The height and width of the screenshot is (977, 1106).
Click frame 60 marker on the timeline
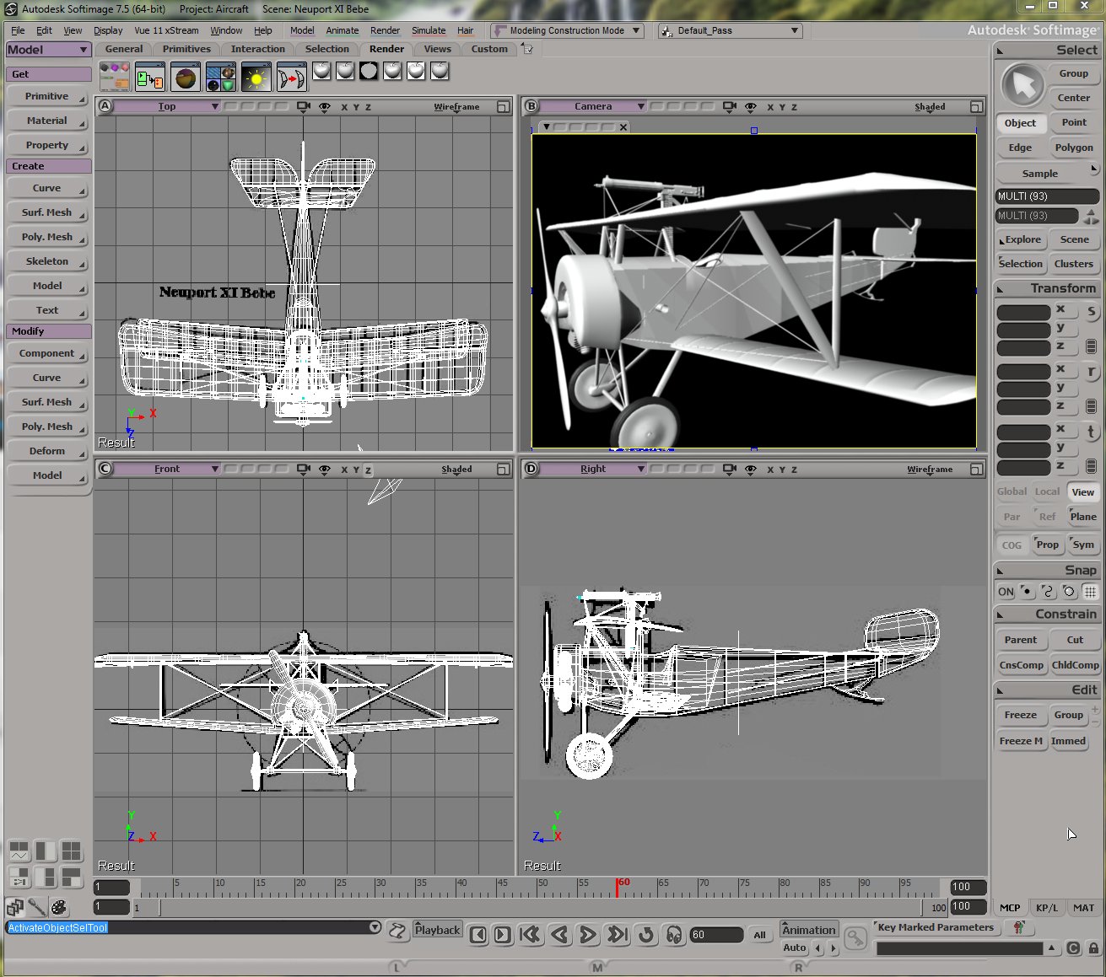coord(618,887)
